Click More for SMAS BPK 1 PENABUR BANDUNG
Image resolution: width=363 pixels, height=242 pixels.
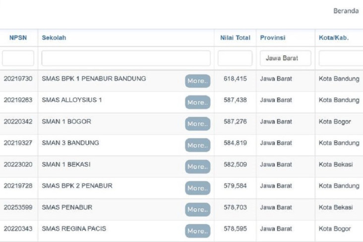tap(198, 81)
